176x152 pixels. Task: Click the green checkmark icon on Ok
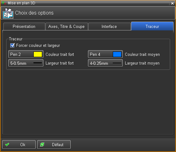coord(7,145)
